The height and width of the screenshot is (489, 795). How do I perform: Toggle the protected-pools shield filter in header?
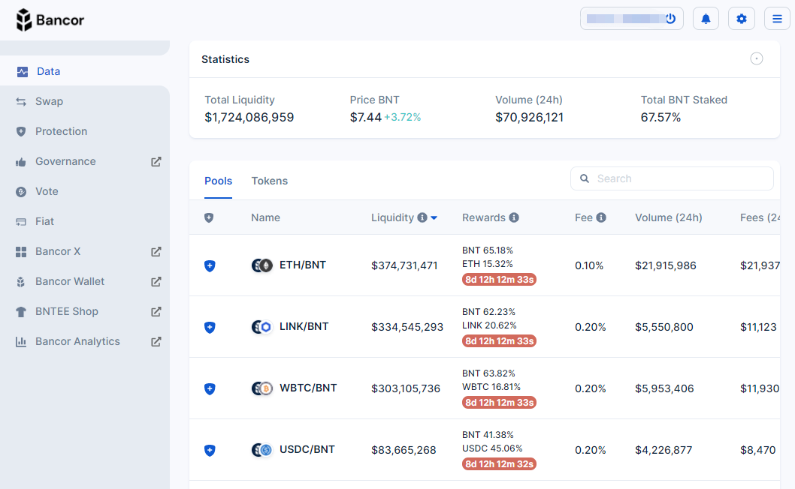[209, 217]
